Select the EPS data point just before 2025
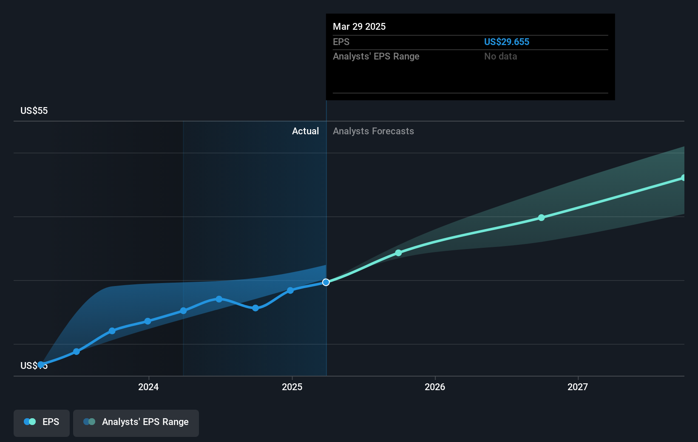 click(x=290, y=290)
